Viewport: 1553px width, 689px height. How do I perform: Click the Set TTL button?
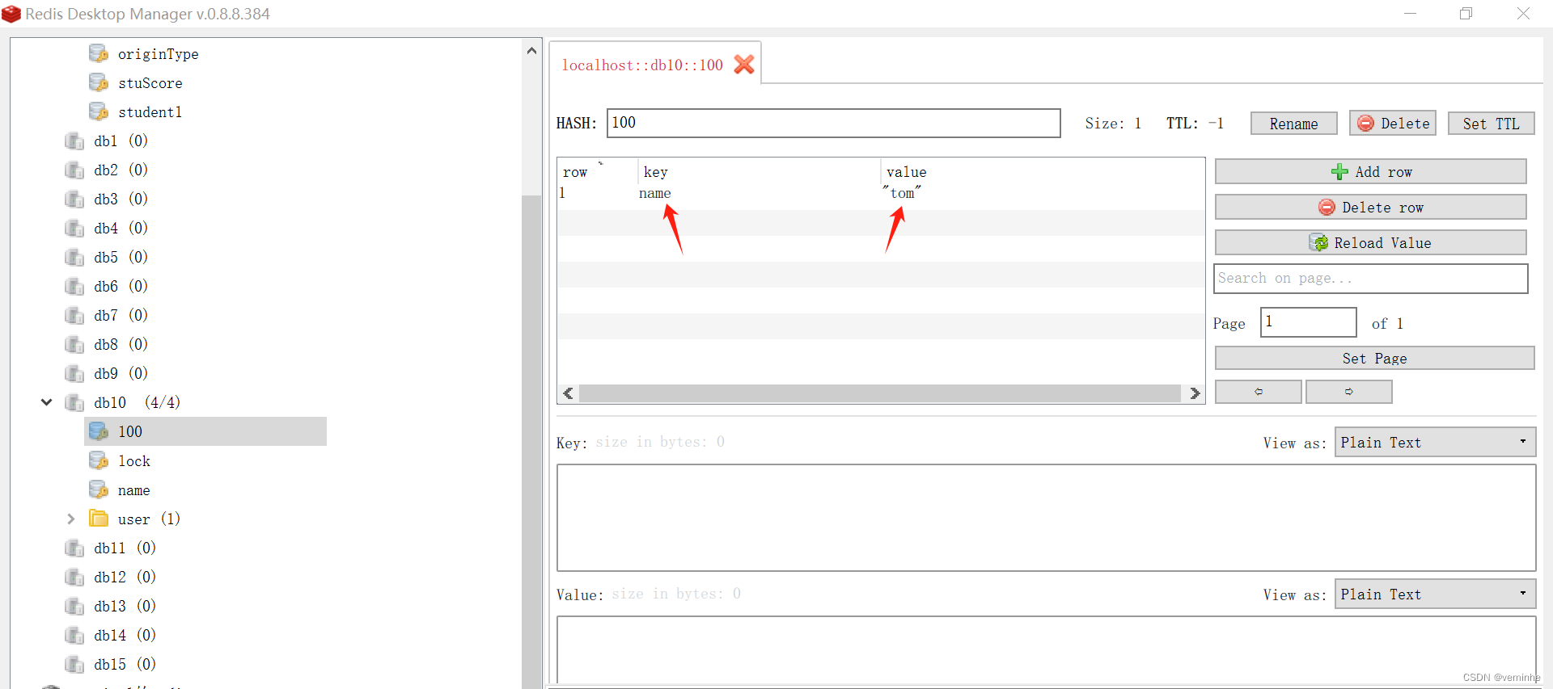1491,124
